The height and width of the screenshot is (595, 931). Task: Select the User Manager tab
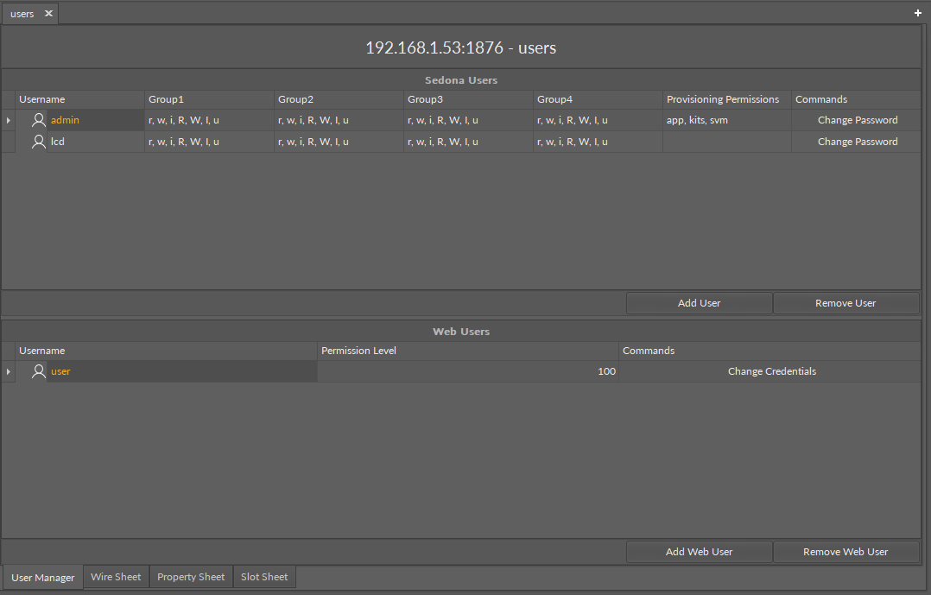(42, 577)
